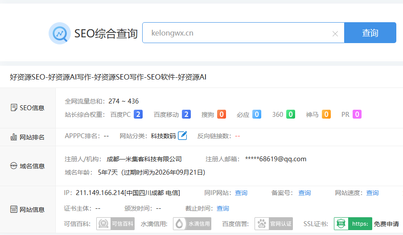Open 截止时间 查询 link

[x=223, y=208]
